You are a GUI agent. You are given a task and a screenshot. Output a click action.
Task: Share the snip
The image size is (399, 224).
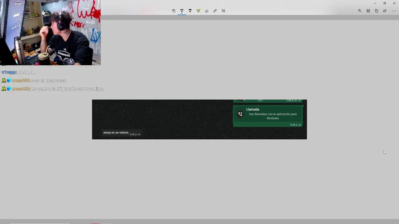click(385, 11)
